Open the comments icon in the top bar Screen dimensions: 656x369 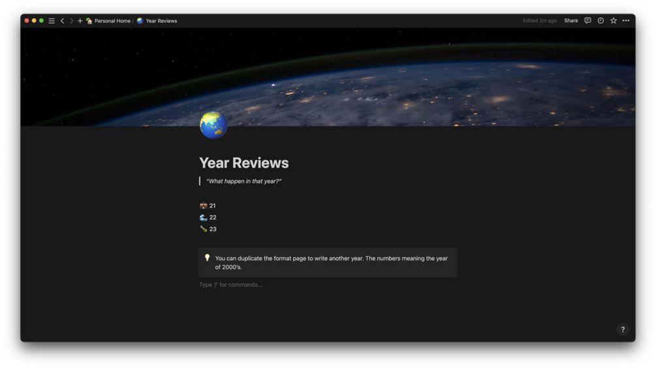coord(587,20)
